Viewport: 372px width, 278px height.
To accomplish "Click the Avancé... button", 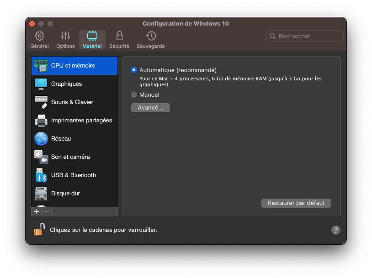I will [x=150, y=108].
